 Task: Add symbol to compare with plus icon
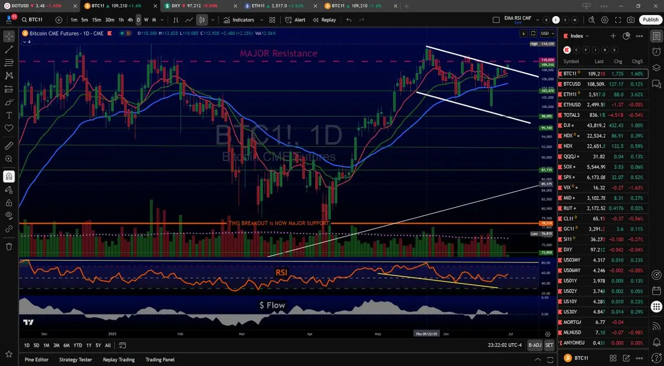[x=59, y=20]
